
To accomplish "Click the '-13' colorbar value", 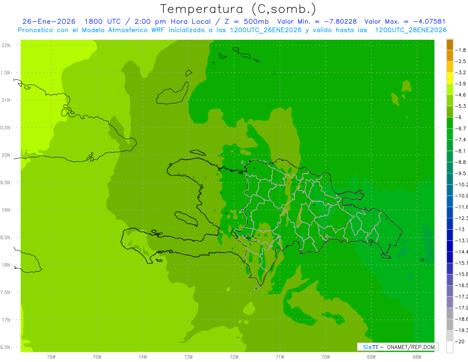I will click(460, 229).
